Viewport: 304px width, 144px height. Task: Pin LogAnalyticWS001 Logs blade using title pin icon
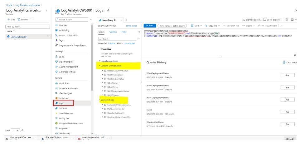coord(108,10)
